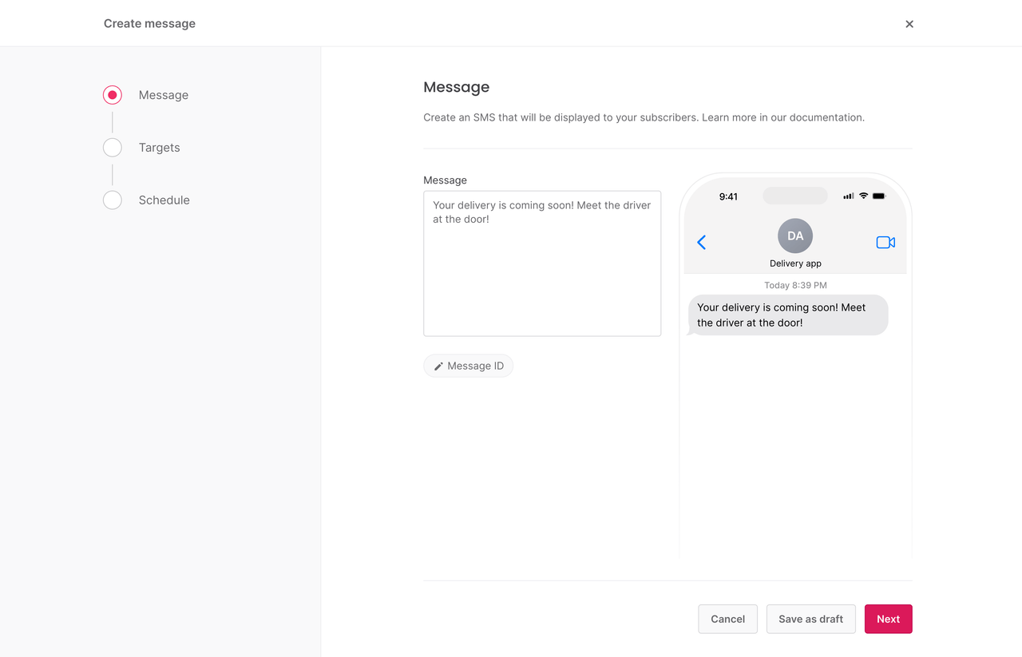Image resolution: width=1022 pixels, height=657 pixels.
Task: Click the DA avatar in phone preview
Action: 795,236
